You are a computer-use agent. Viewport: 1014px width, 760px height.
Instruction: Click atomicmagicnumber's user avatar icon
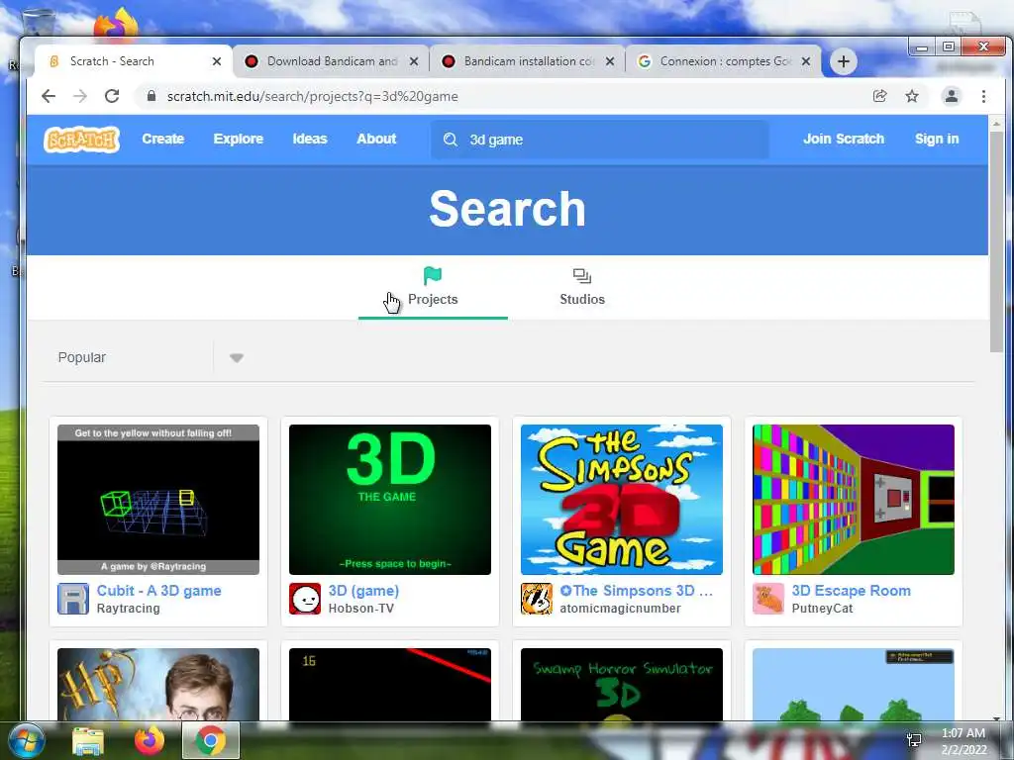point(537,599)
